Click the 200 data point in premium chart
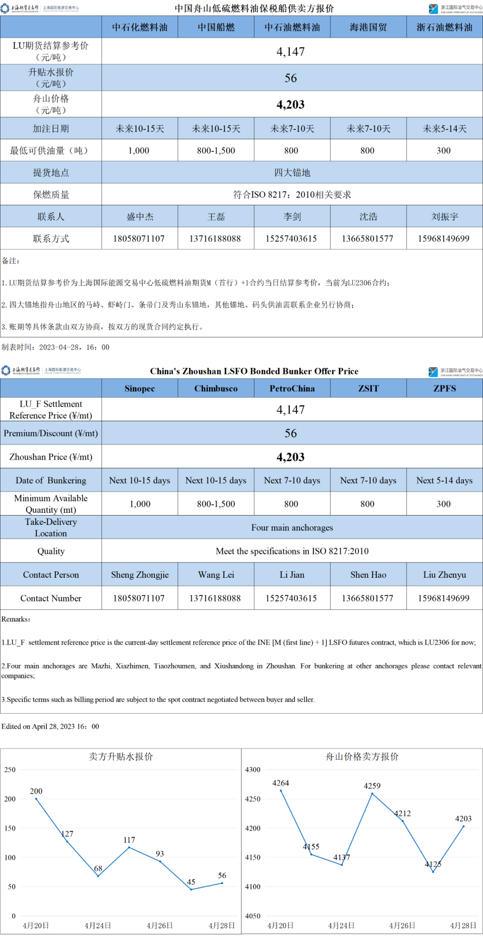Viewport: 483px width, 943px height. click(x=36, y=799)
